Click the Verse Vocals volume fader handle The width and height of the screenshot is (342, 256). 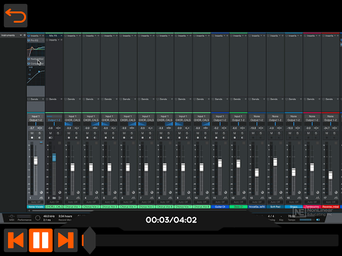tap(35, 161)
